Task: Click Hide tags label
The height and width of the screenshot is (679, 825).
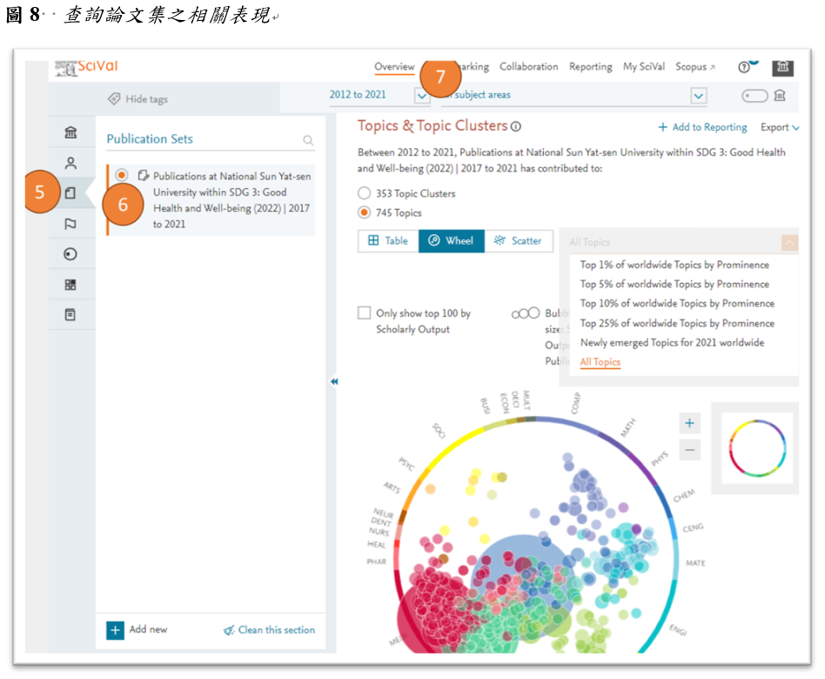Action: pyautogui.click(x=146, y=99)
